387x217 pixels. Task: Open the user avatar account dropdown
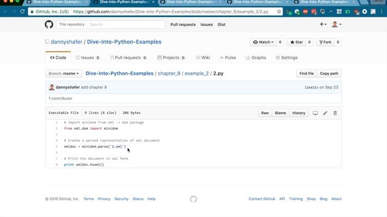click(336, 24)
